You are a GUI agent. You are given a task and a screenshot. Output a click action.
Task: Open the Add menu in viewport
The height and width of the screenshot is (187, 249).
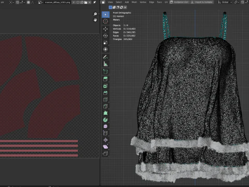pos(127,2)
